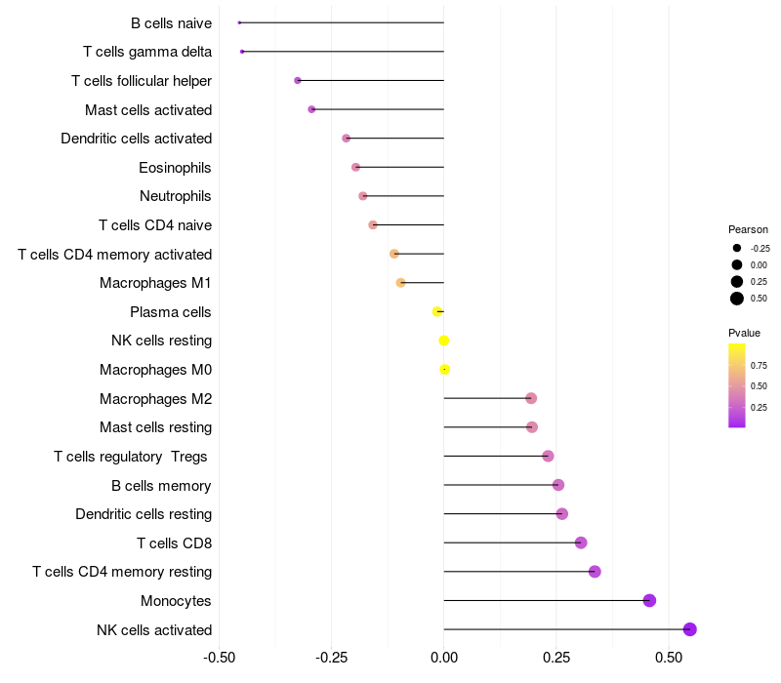Click the Monocytes lollipop dot
781x683 pixels.
(649, 600)
